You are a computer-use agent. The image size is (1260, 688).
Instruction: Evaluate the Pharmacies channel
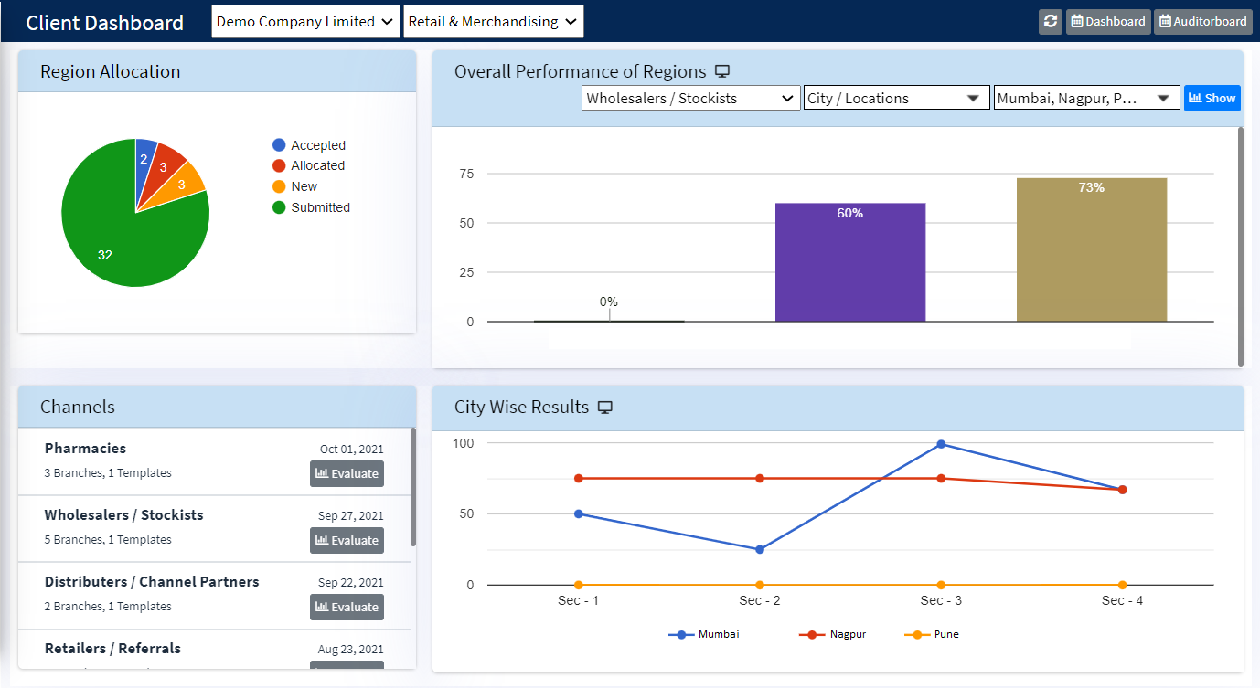click(x=347, y=473)
